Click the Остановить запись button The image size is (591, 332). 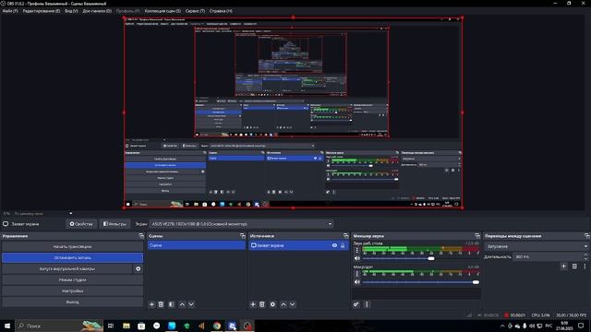[x=72, y=258]
